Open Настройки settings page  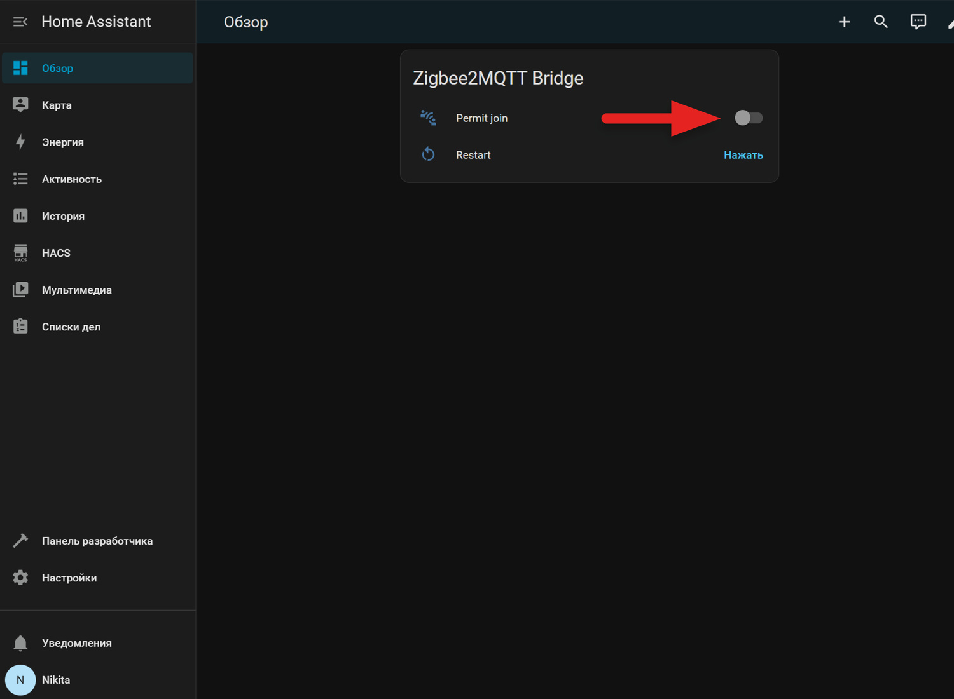coord(98,578)
